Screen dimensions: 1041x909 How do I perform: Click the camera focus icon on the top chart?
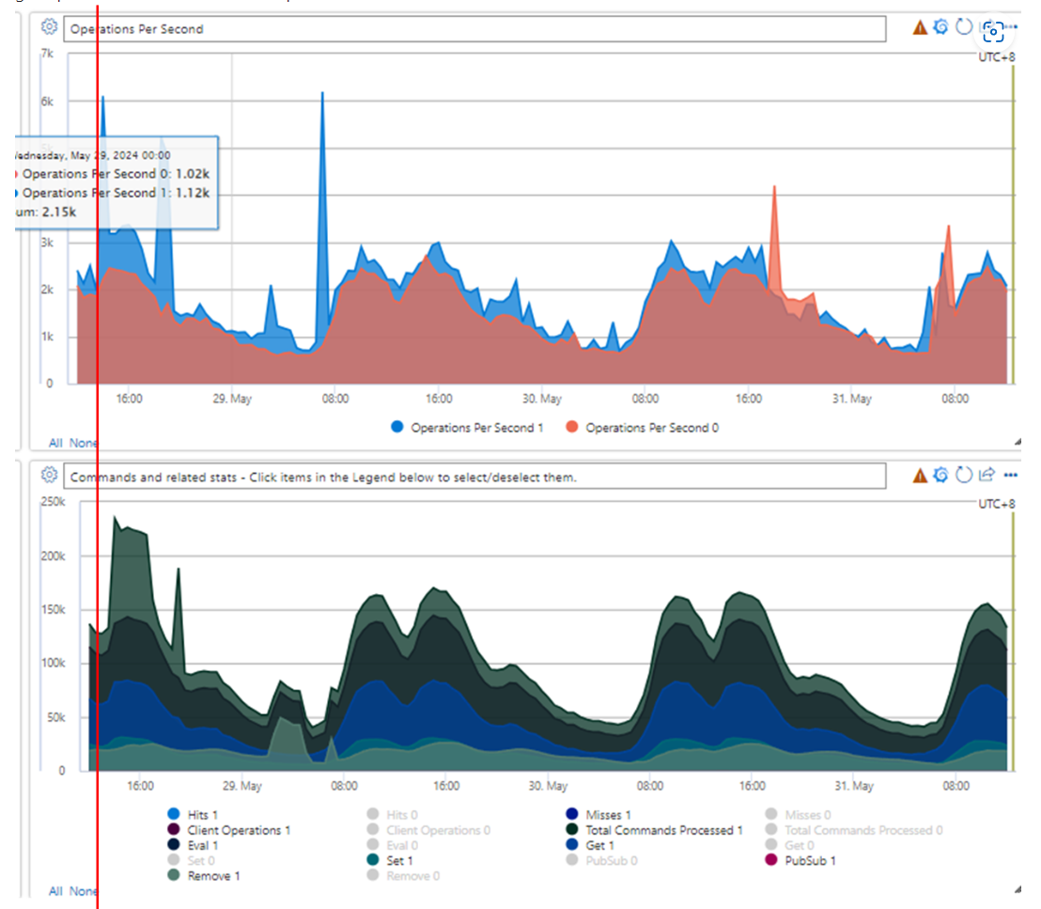coord(993,32)
